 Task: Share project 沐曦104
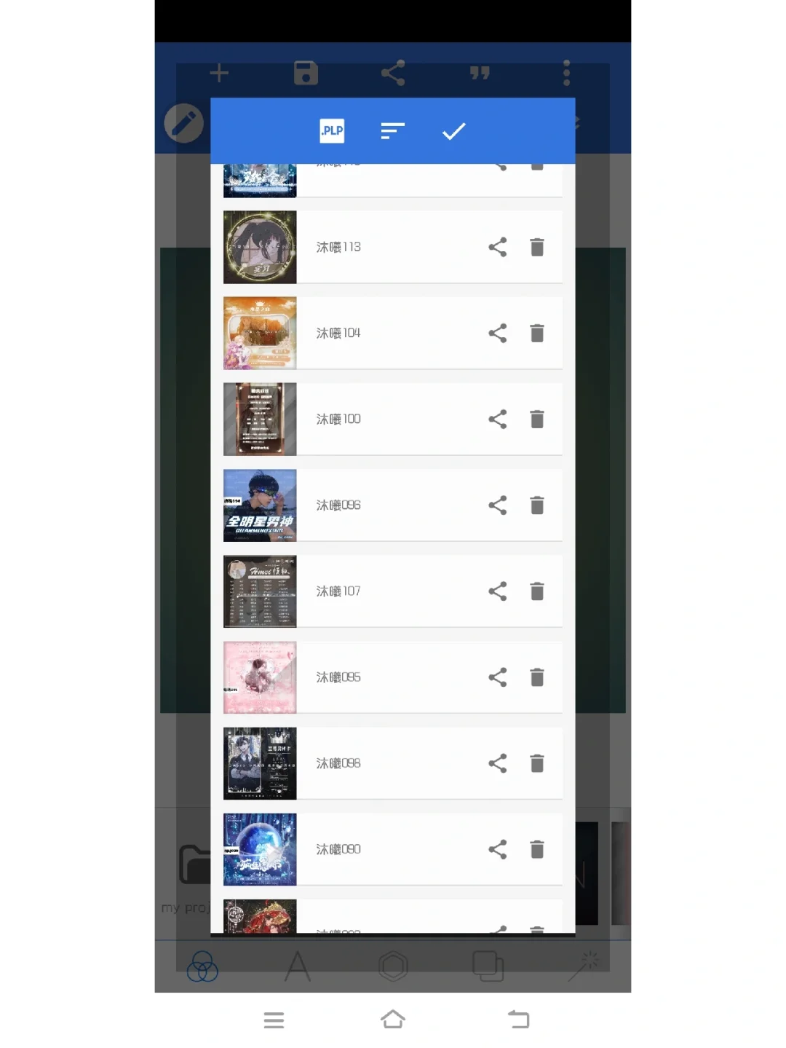point(498,333)
